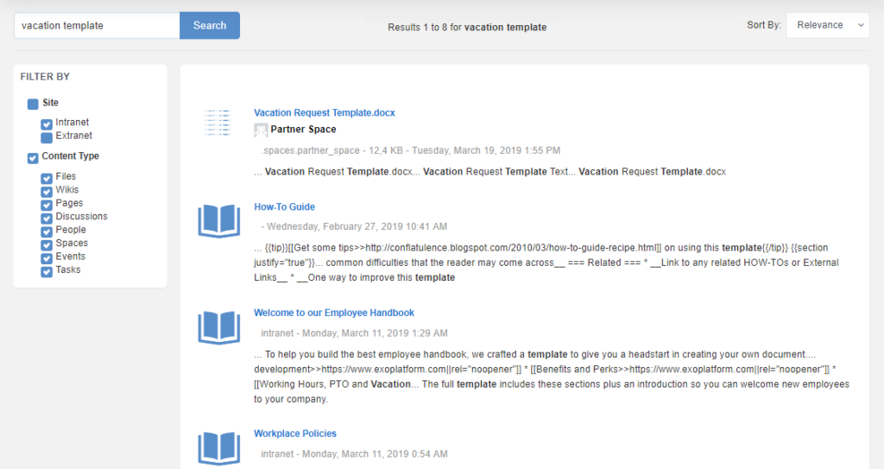
Task: Toggle the Site filter checkbox
Action: click(33, 104)
